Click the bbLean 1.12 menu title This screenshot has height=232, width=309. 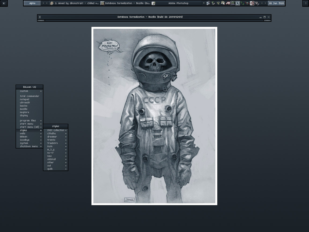coord(30,87)
